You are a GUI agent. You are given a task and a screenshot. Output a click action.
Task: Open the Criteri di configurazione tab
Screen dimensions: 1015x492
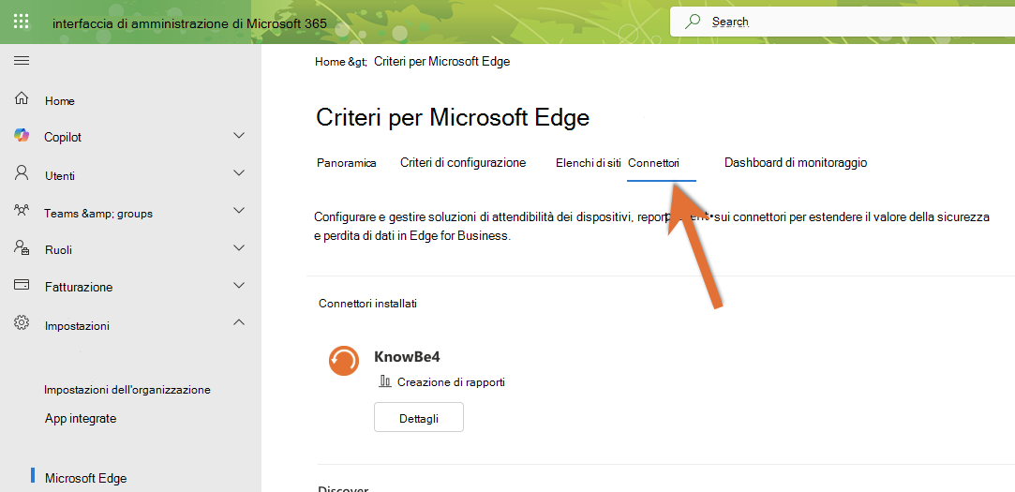tap(463, 163)
